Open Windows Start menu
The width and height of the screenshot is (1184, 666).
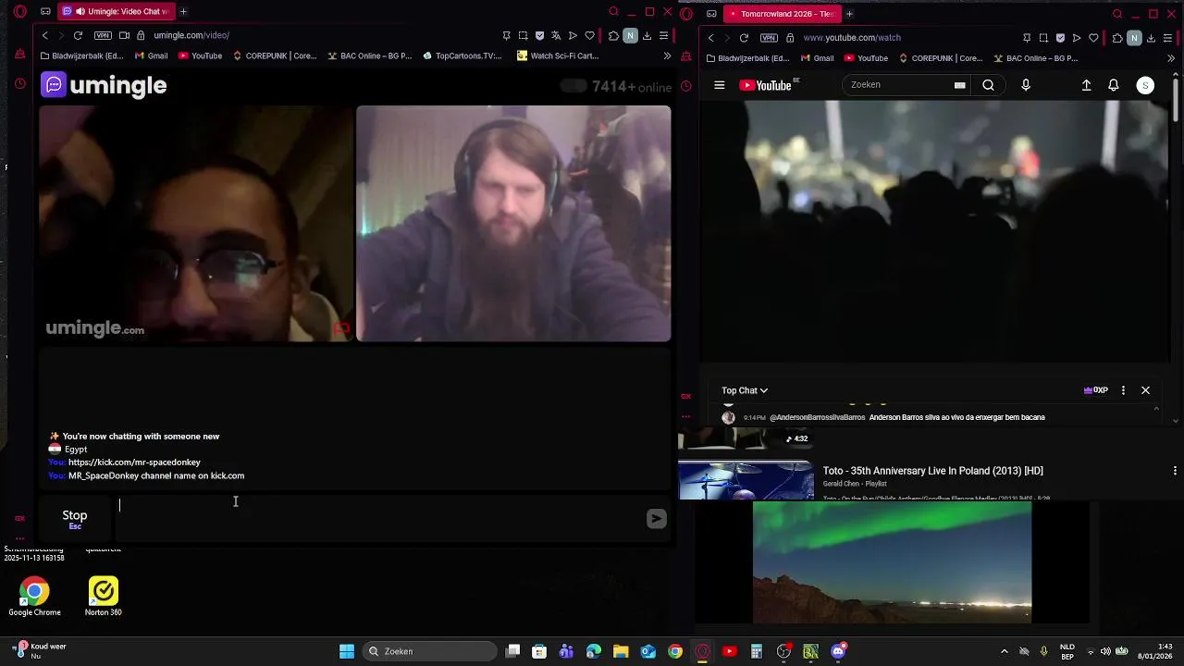347,651
